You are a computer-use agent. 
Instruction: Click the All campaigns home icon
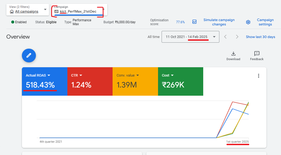[12, 12]
